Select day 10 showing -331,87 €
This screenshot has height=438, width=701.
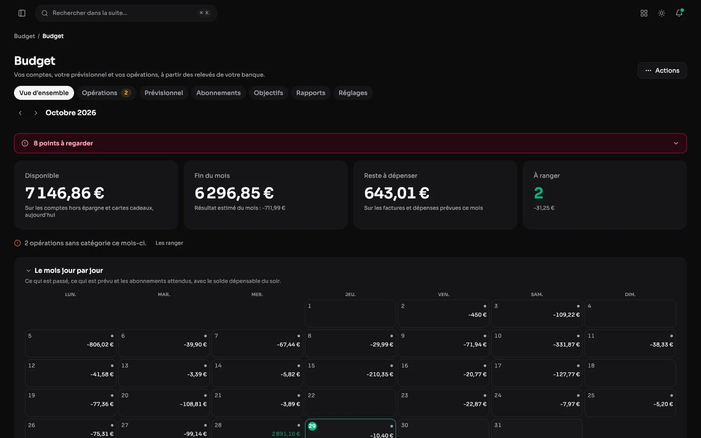pyautogui.click(x=537, y=343)
